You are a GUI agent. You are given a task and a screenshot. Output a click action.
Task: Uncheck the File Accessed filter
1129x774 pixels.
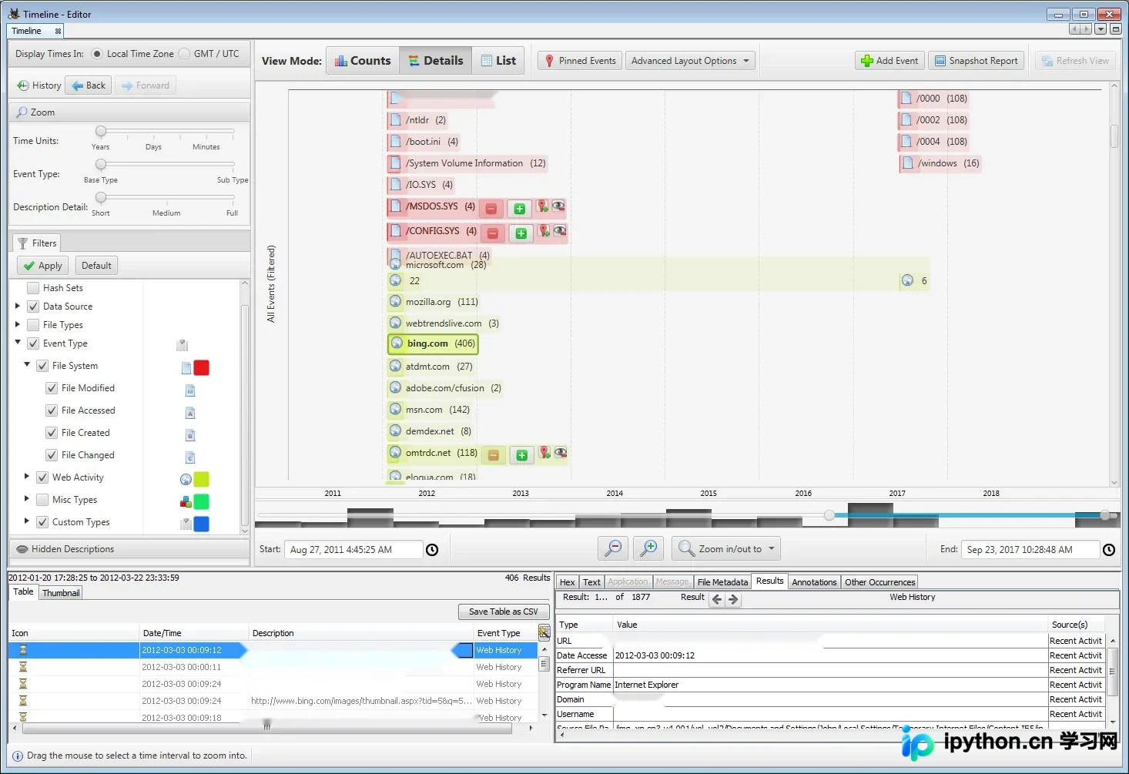click(x=52, y=410)
